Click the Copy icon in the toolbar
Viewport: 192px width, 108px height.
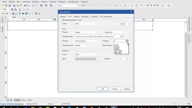pos(18,5)
